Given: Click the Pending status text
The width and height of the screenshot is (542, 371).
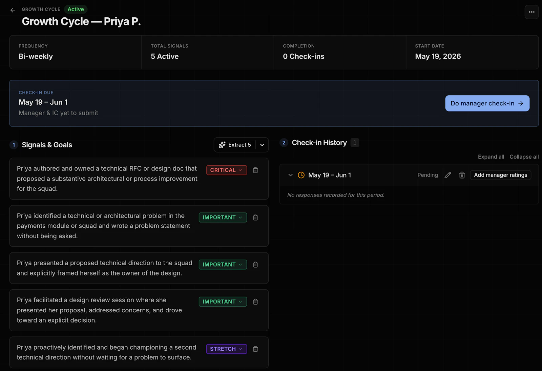Looking at the screenshot, I should (428, 175).
